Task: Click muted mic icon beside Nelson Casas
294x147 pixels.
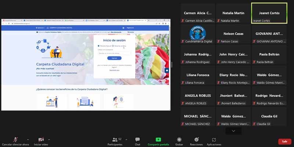Action: (218, 42)
